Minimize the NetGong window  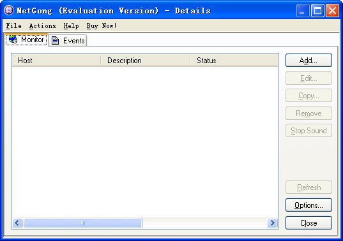point(303,10)
